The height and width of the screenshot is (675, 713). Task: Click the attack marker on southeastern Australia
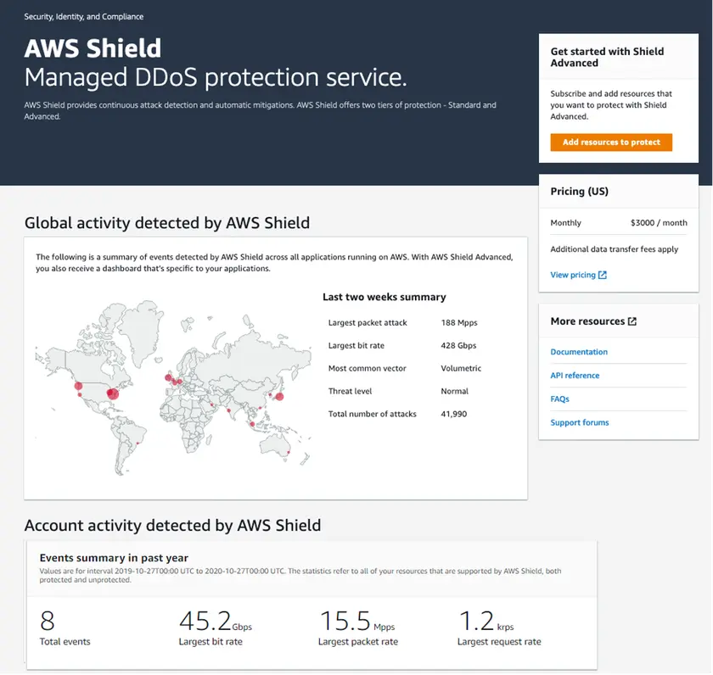click(287, 452)
